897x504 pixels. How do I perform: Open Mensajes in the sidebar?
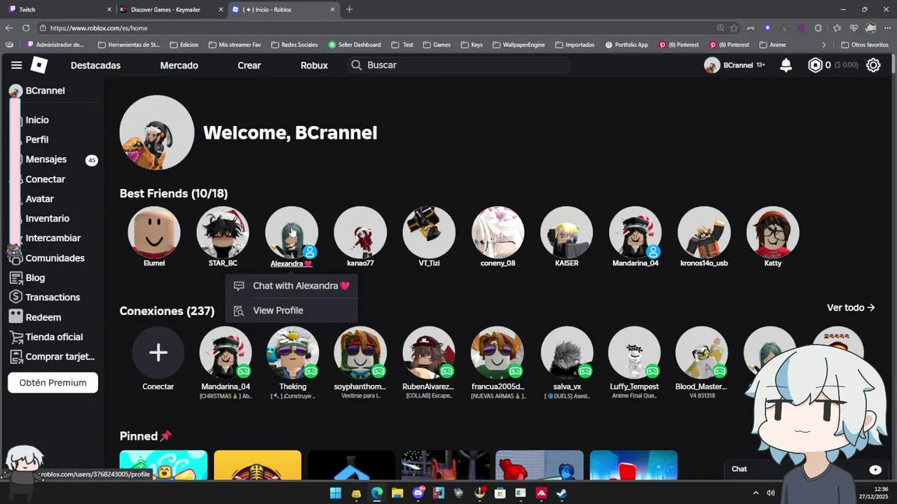pyautogui.click(x=46, y=160)
